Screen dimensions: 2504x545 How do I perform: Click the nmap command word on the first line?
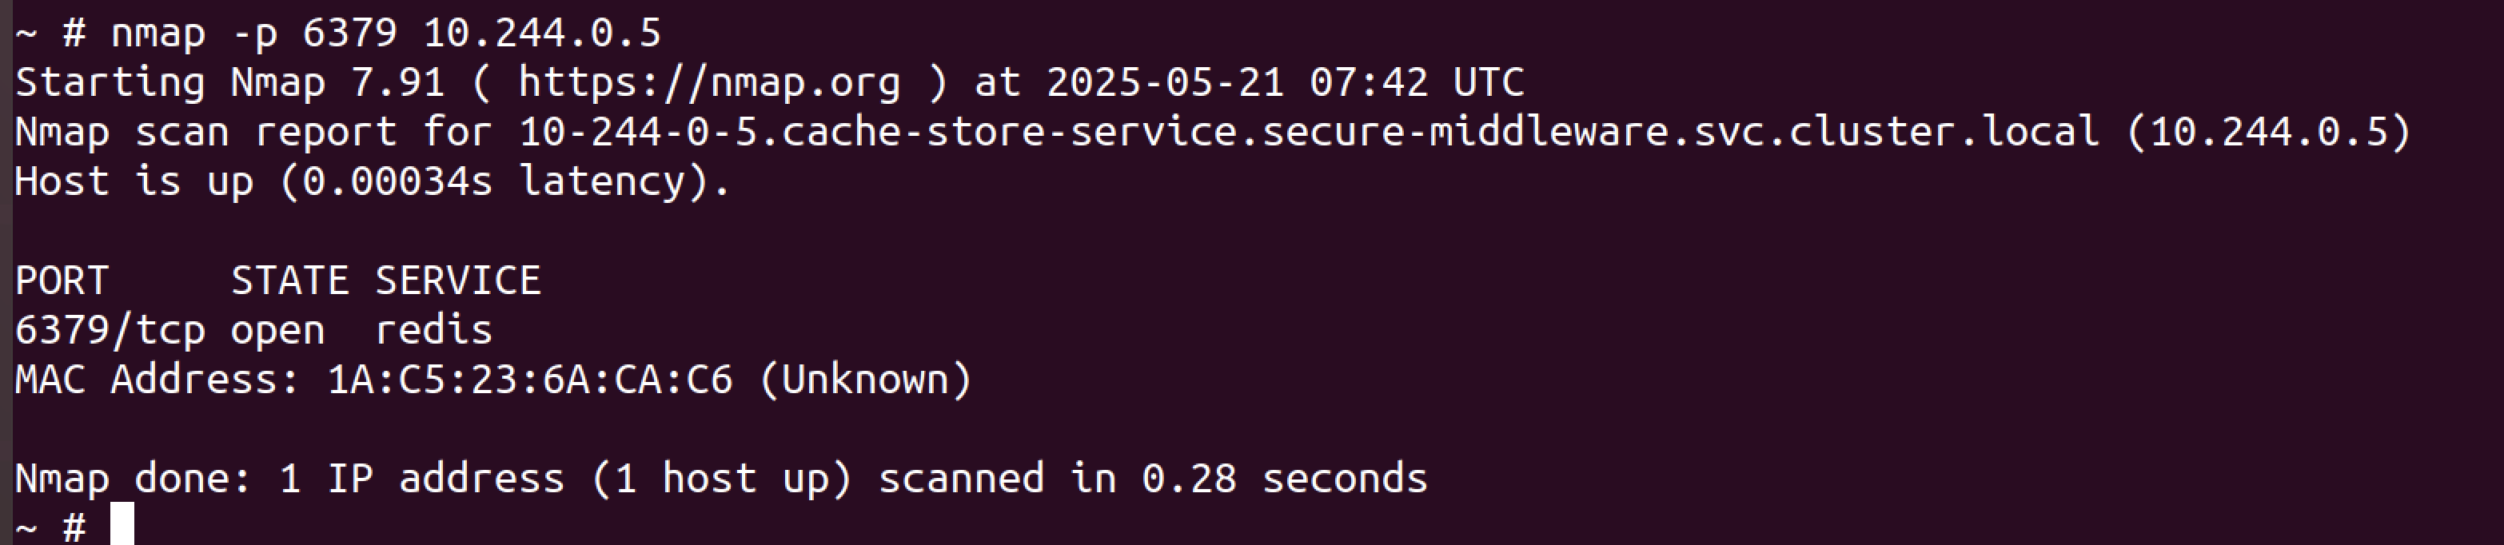157,34
